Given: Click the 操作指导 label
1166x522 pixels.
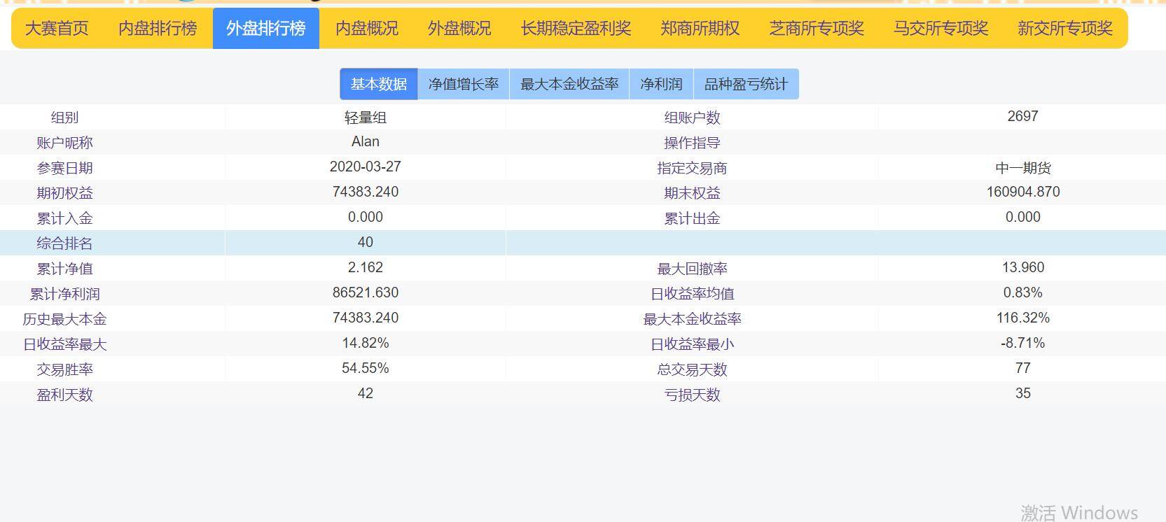Looking at the screenshot, I should tap(692, 143).
